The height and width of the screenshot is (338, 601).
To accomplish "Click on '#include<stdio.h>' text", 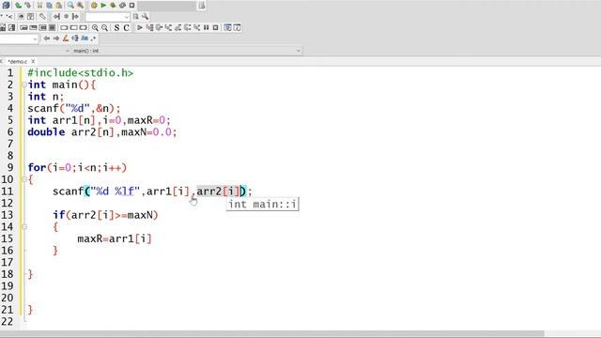I will [x=81, y=73].
